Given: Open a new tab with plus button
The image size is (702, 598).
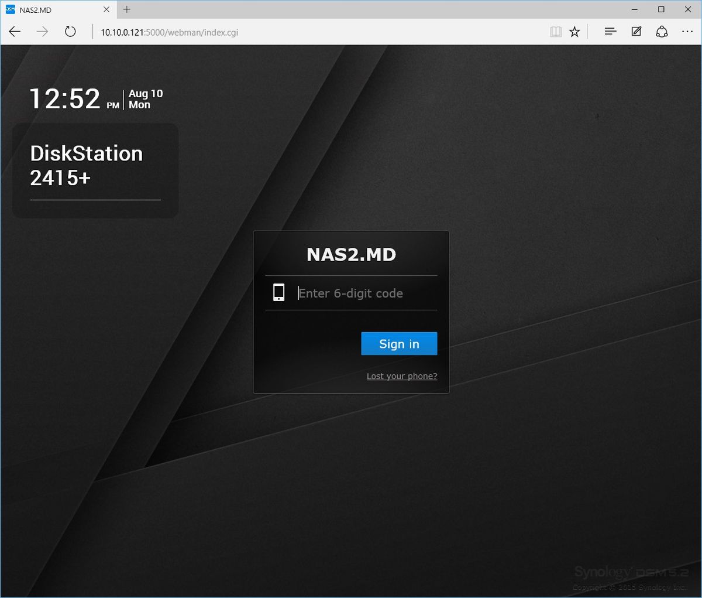Looking at the screenshot, I should point(127,9).
